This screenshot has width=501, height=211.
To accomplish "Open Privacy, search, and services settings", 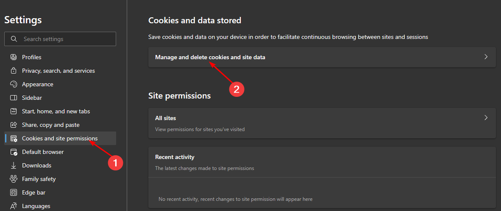I will pyautogui.click(x=58, y=71).
